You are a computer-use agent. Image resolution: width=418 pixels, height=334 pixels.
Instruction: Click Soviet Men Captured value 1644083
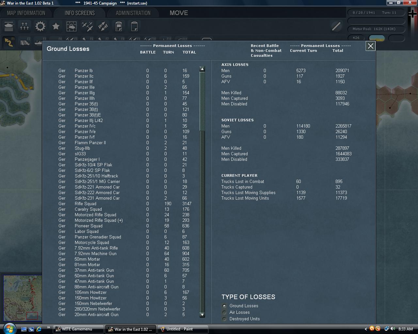click(344, 154)
